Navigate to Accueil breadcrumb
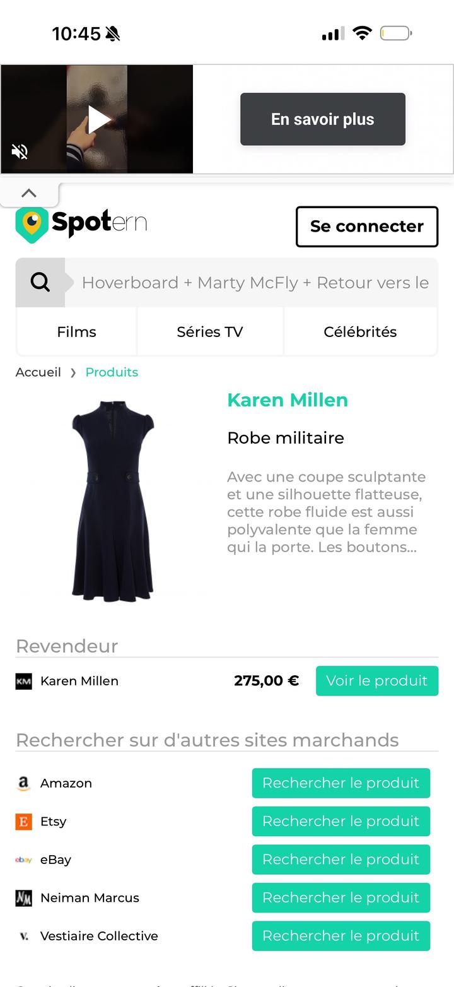 coord(38,372)
